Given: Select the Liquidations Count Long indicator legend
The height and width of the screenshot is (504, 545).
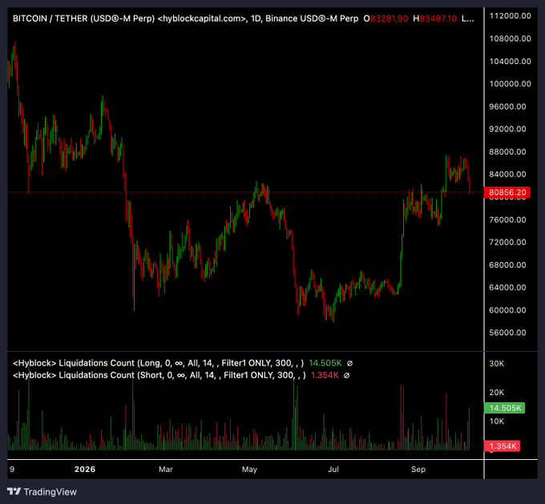Looking at the screenshot, I should pos(158,363).
